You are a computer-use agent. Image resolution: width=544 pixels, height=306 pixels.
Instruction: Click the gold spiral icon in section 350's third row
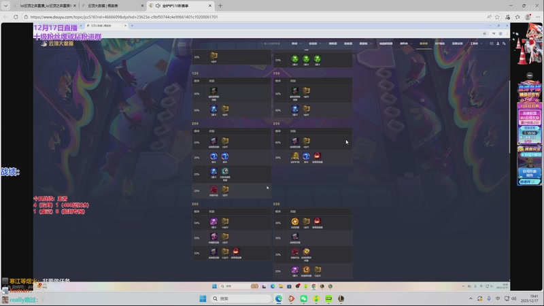coord(306,252)
